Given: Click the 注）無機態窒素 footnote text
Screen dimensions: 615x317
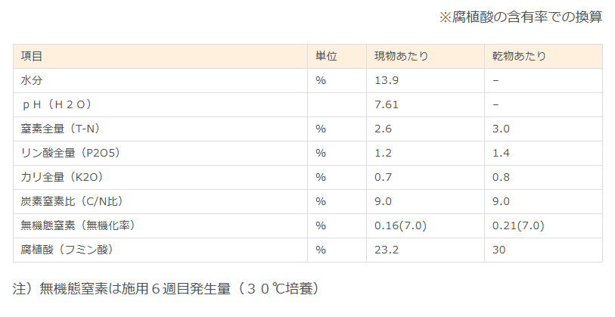Looking at the screenshot, I should (x=166, y=289).
